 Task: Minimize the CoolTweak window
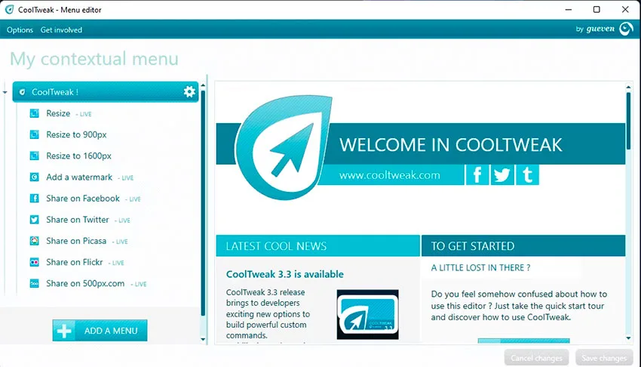(x=569, y=9)
